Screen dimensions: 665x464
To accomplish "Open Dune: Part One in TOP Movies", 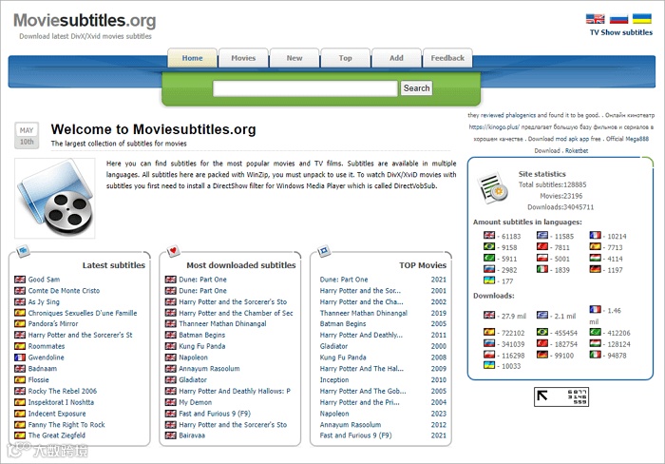I will point(344,280).
